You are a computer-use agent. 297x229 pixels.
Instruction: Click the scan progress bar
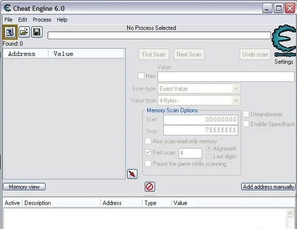160,35
